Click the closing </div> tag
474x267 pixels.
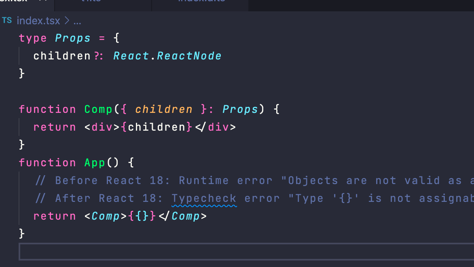pyautogui.click(x=215, y=127)
